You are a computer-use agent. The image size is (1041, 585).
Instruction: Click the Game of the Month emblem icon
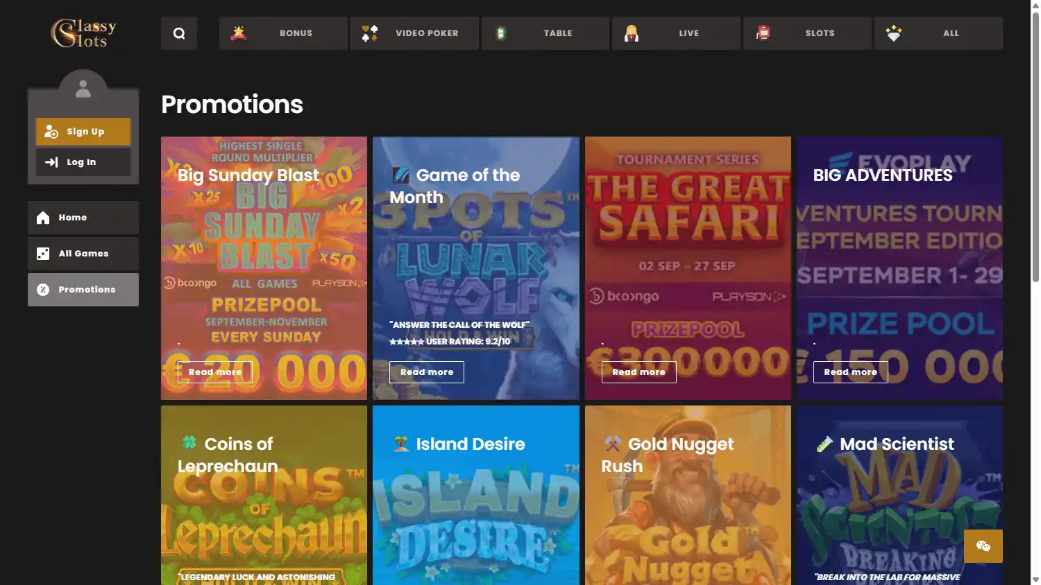(401, 175)
